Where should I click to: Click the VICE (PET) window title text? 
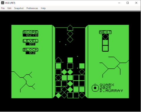[10, 3]
